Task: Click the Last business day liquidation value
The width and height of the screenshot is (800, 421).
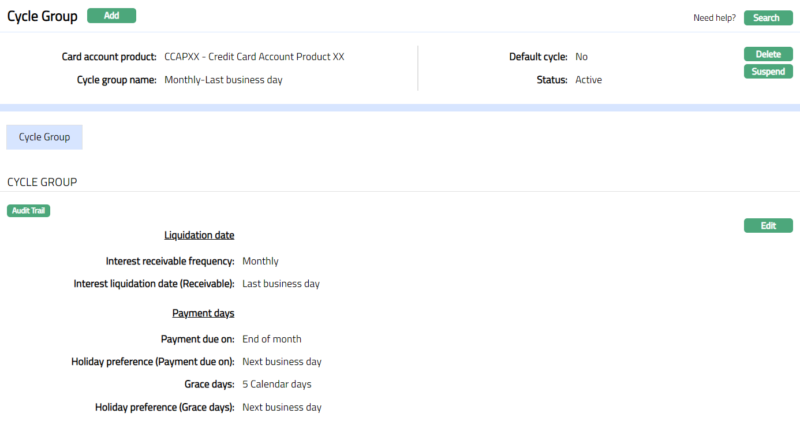Action: click(281, 284)
